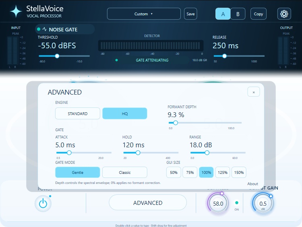Click the output peak meter
The width and height of the screenshot is (302, 227).
283,50
